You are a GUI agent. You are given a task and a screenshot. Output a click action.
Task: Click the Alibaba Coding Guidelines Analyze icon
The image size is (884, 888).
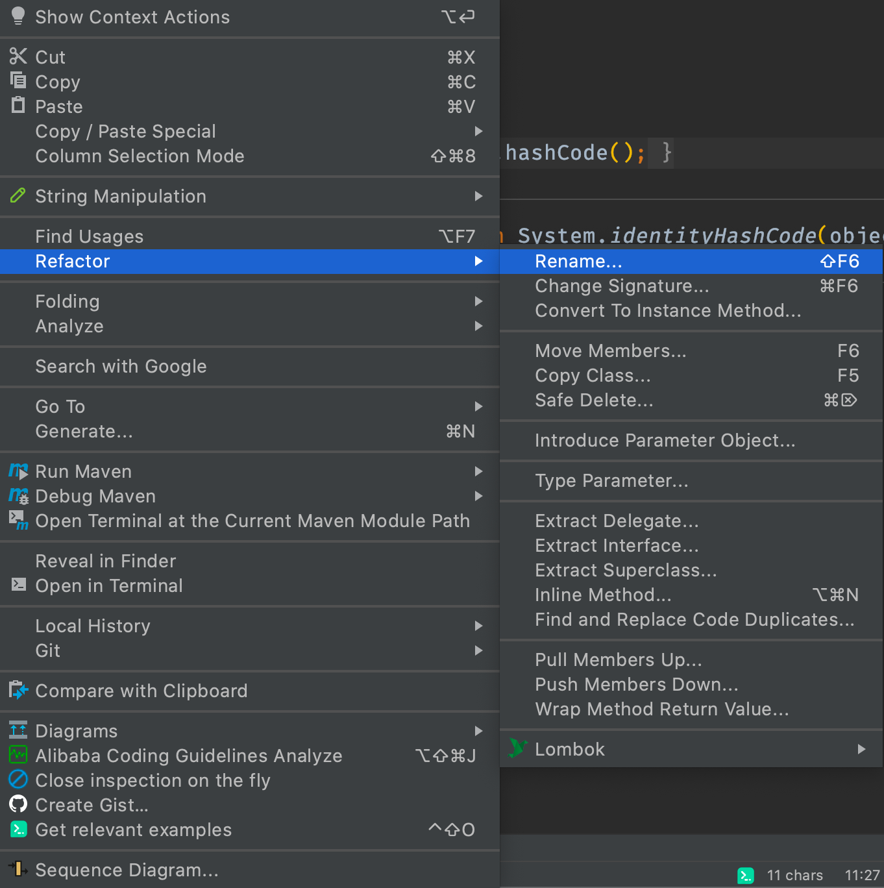18,755
